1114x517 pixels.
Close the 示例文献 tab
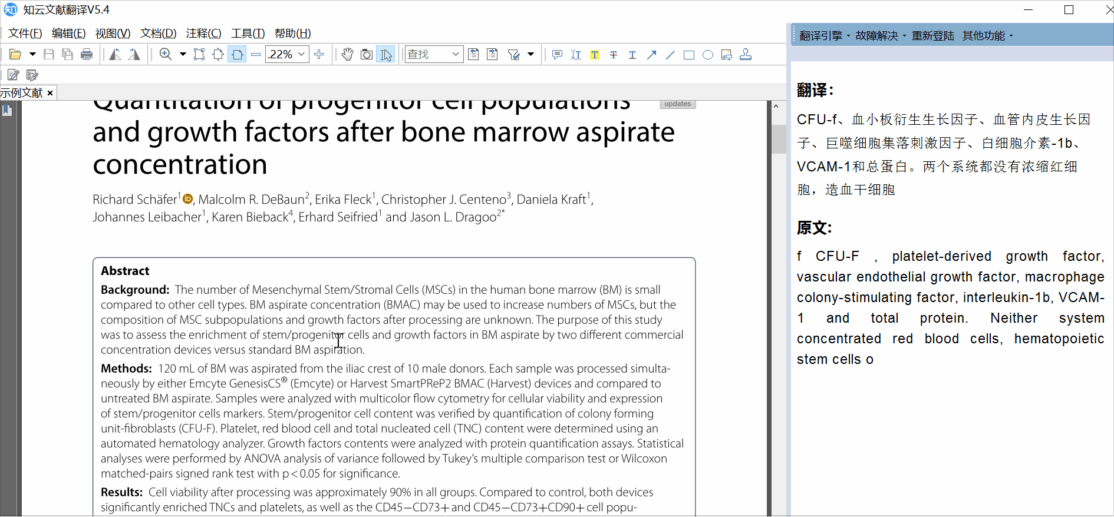pyautogui.click(x=50, y=93)
